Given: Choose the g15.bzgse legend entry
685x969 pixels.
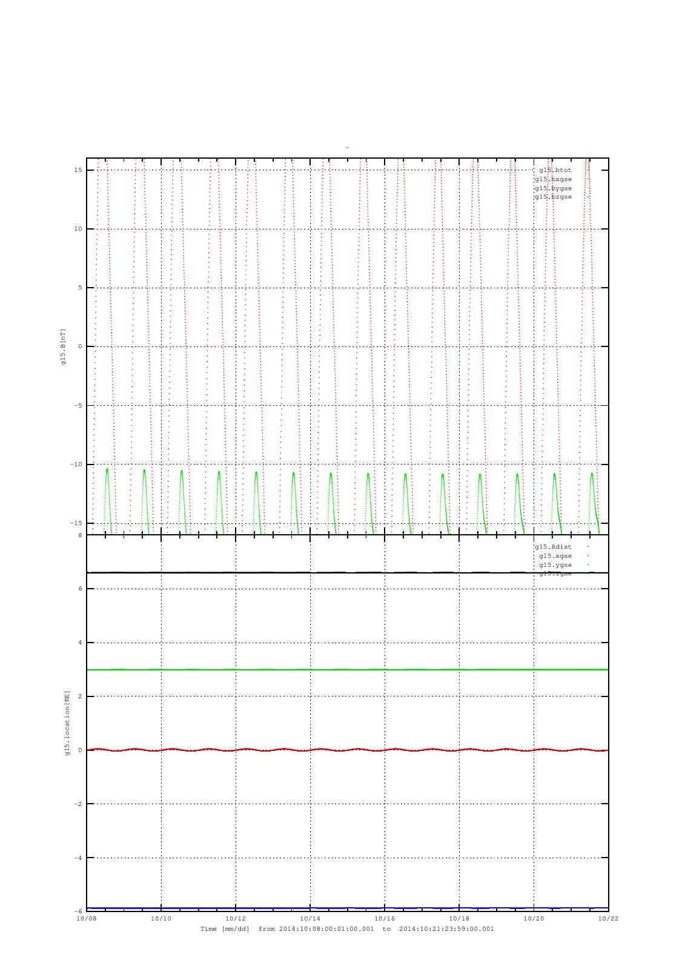Looking at the screenshot, I should tap(553, 197).
